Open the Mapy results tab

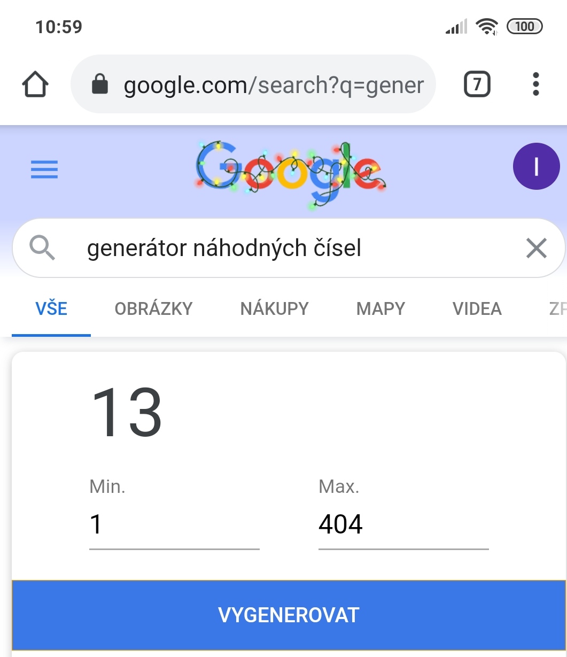(380, 309)
